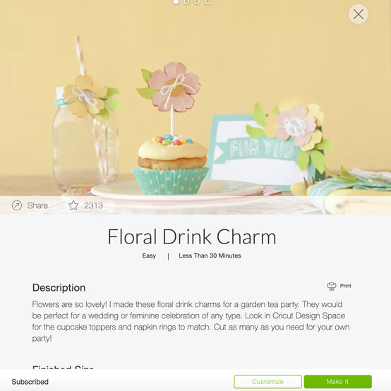Click the Easy difficulty label
The image size is (391, 391).
[x=149, y=255]
